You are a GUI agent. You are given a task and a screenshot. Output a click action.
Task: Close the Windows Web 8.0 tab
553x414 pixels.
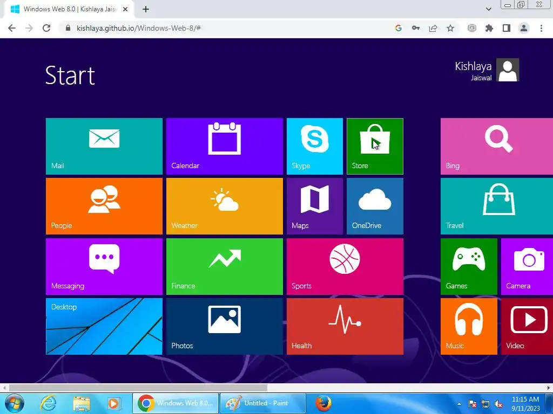tap(125, 10)
